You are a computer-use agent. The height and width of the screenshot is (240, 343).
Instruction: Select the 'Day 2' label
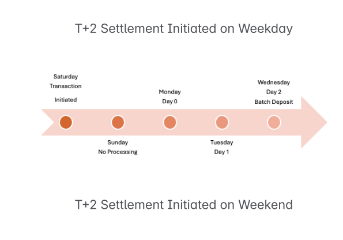pyautogui.click(x=274, y=92)
